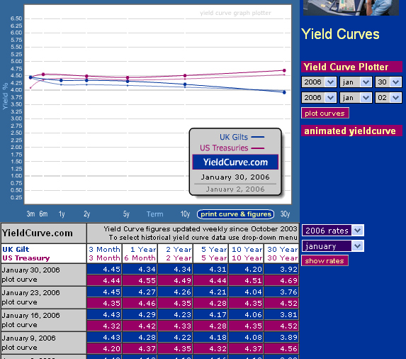Open the Yield Curve Plotter heading link
406x359 pixels.
351,67
